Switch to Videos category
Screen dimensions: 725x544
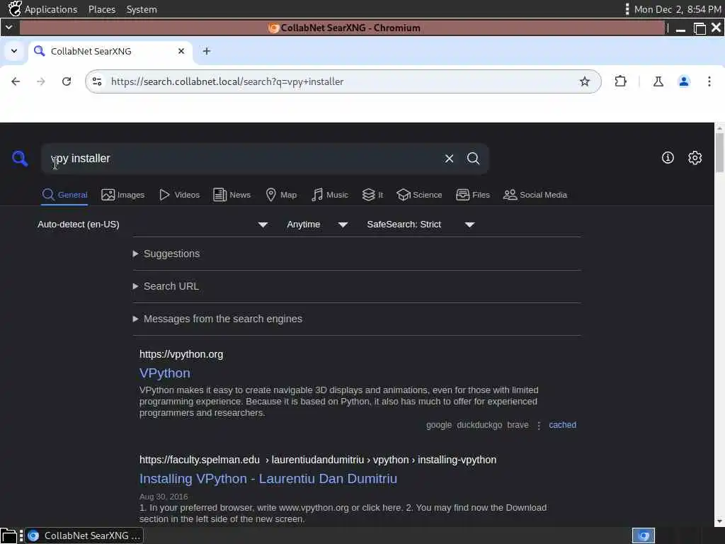coord(179,195)
